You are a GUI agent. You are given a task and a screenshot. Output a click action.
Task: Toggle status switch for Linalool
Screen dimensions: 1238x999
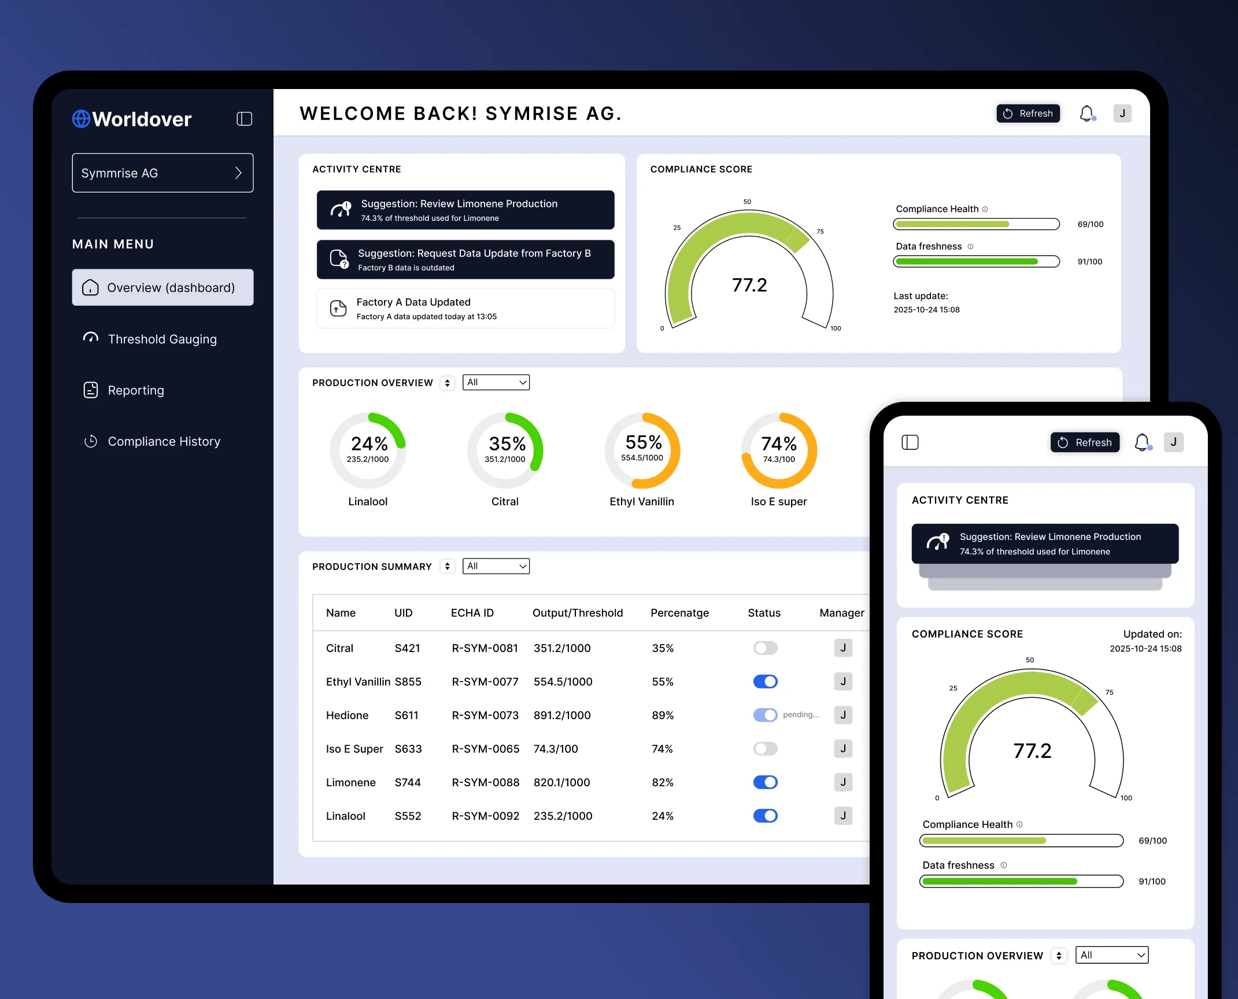click(766, 816)
